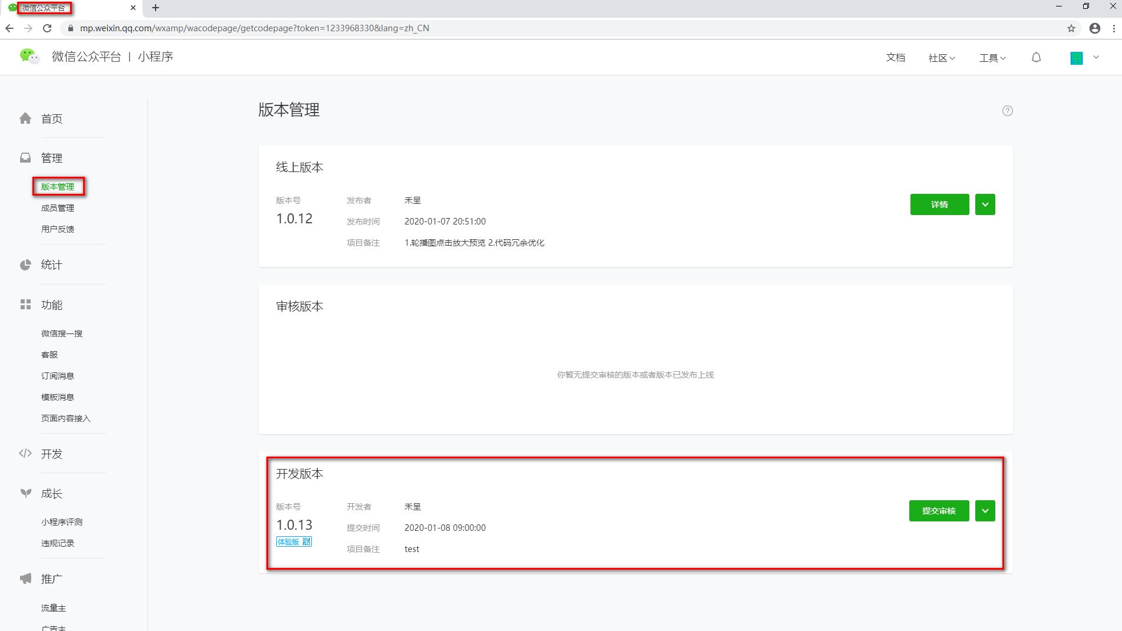Open the 成员管理 member management link
The height and width of the screenshot is (631, 1122).
click(57, 207)
